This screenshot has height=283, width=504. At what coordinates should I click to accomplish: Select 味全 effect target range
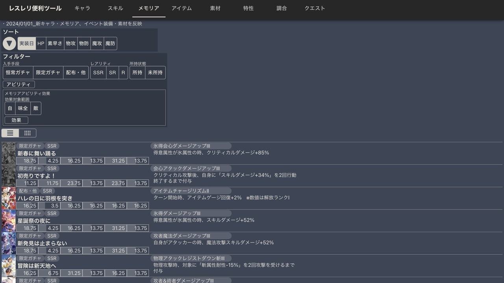pyautogui.click(x=23, y=108)
